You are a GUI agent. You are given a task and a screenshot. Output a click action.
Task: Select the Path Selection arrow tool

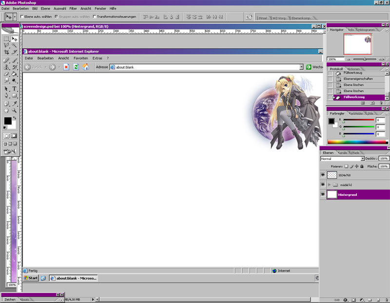tap(6, 89)
